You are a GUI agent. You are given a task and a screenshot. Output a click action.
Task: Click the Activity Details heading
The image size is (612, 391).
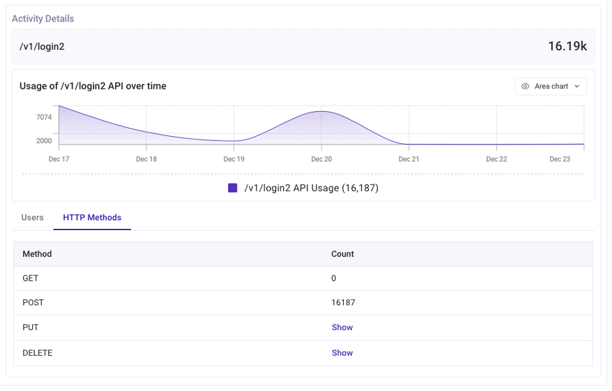pyautogui.click(x=43, y=18)
